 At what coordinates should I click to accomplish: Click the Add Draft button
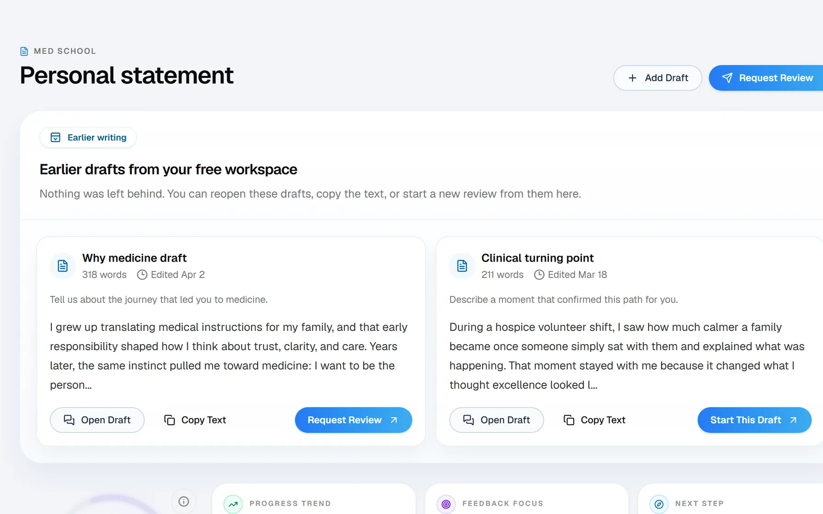[658, 78]
